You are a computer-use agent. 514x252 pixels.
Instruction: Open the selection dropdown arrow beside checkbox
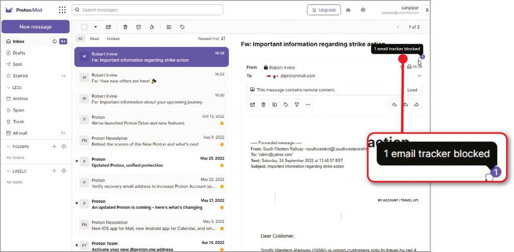pyautogui.click(x=96, y=27)
